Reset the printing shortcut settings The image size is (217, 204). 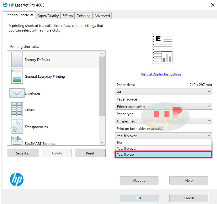[x=90, y=153]
